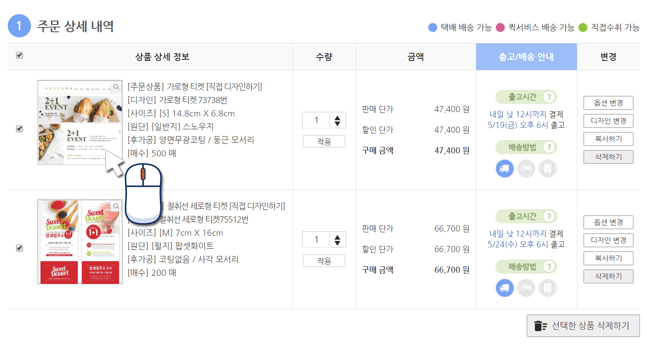Select quick service motorcycle icon for first item
This screenshot has height=347, width=647.
click(526, 168)
